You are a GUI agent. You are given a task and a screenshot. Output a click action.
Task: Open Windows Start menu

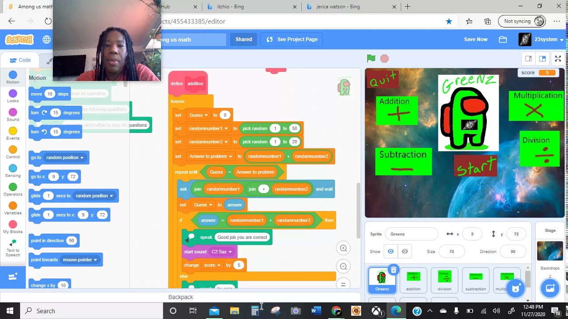tap(10, 311)
